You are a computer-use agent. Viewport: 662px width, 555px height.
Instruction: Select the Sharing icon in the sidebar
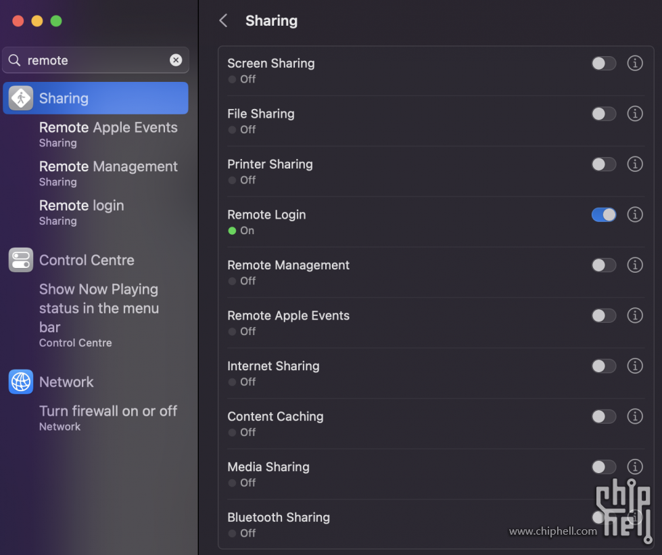coord(20,98)
